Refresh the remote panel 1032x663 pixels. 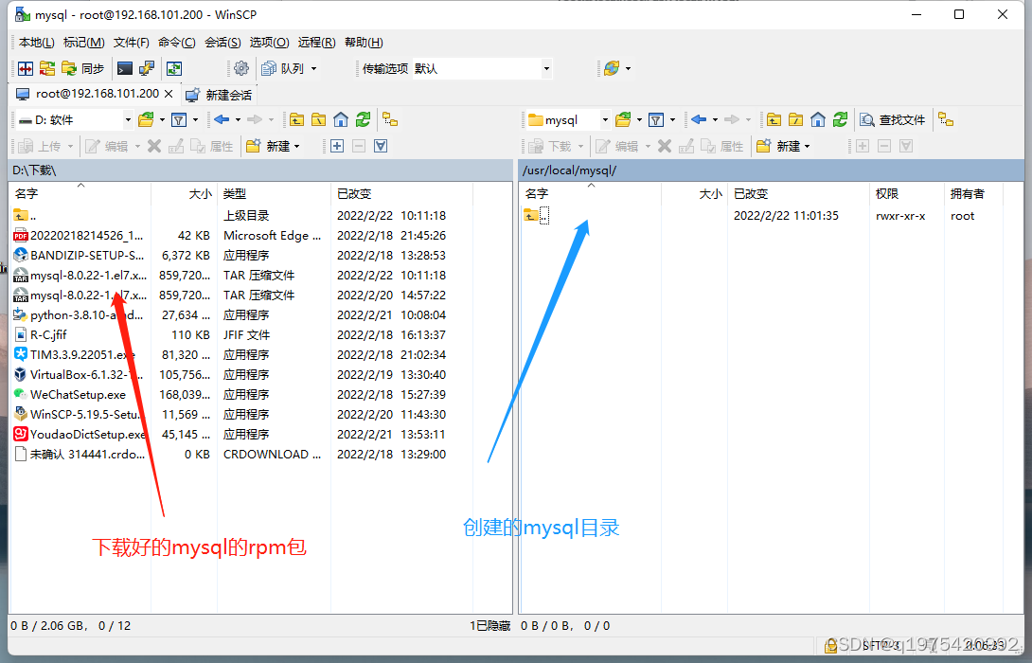point(841,120)
